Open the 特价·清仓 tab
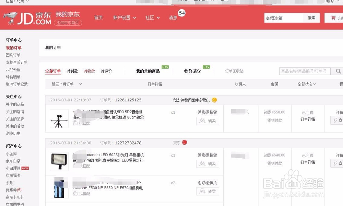 (x=193, y=71)
